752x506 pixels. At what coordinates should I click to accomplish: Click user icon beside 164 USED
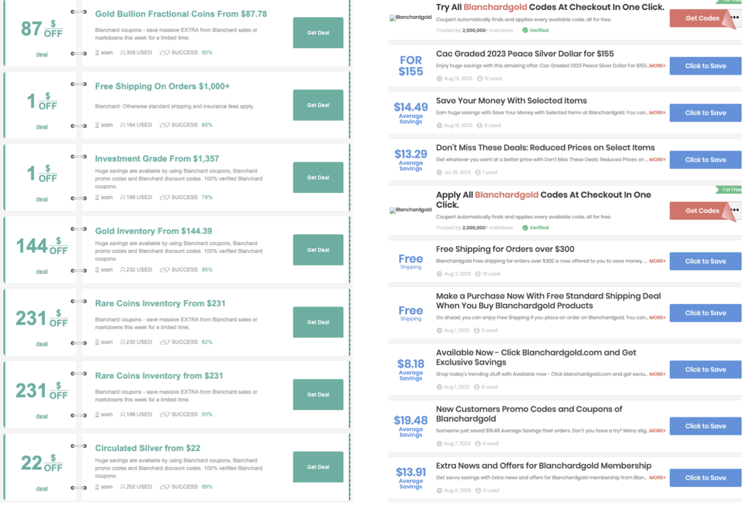pyautogui.click(x=123, y=125)
